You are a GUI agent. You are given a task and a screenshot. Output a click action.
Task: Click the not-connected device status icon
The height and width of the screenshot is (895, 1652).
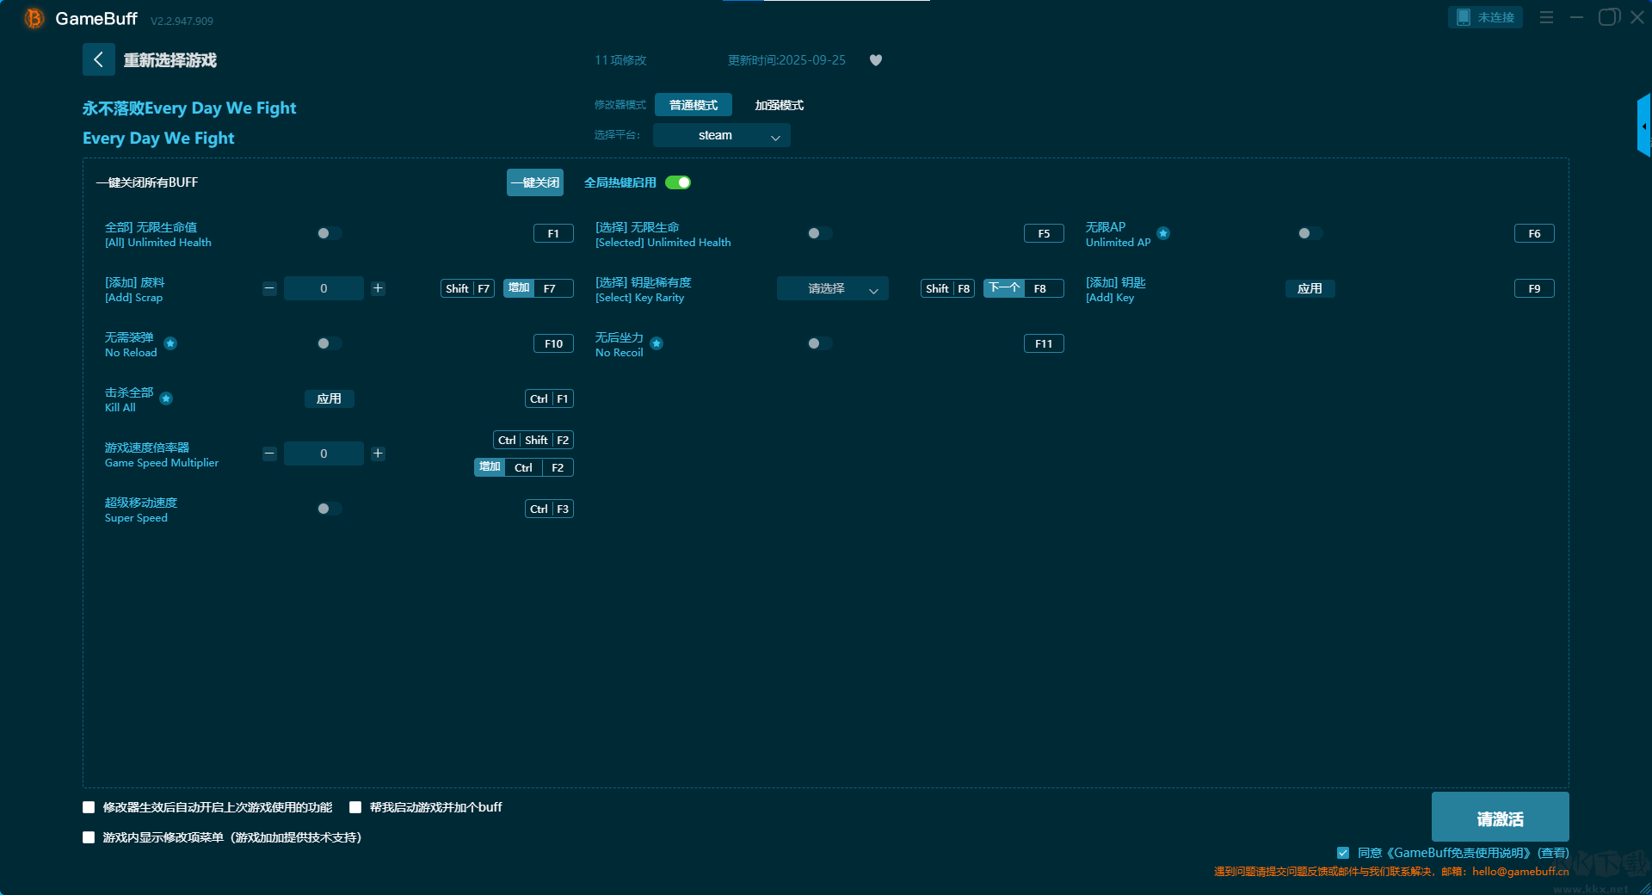coord(1463,17)
